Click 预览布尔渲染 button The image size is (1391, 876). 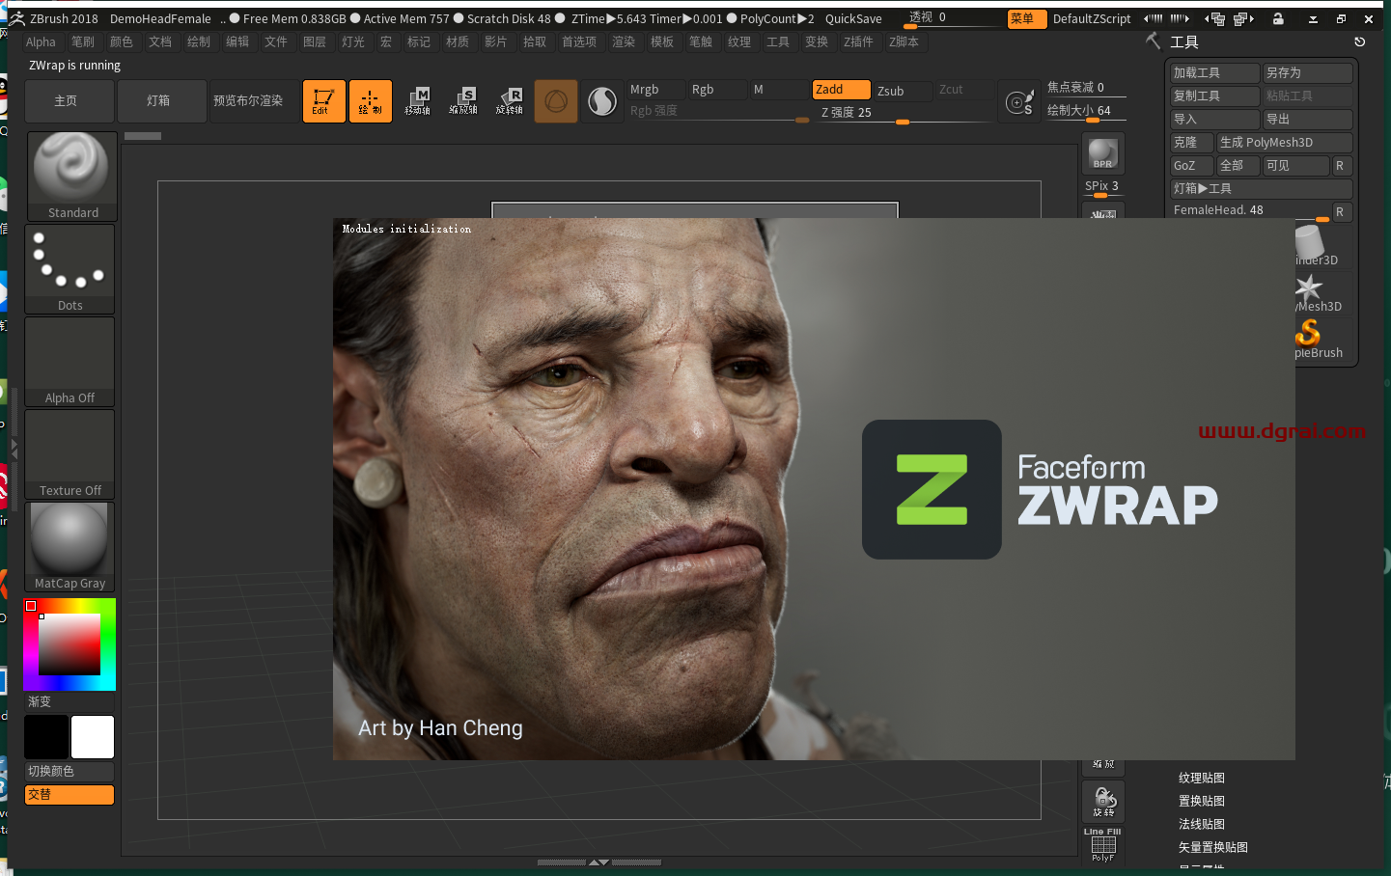(254, 101)
